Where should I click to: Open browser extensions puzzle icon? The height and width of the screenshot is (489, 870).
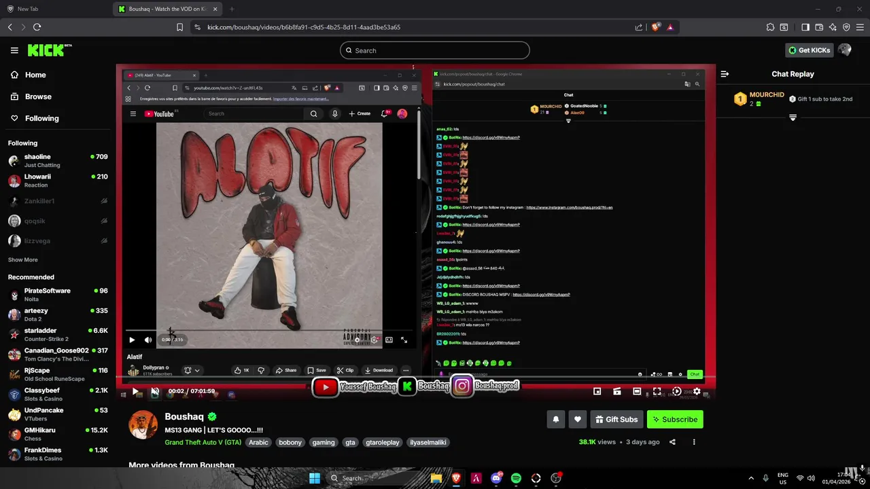(x=770, y=27)
